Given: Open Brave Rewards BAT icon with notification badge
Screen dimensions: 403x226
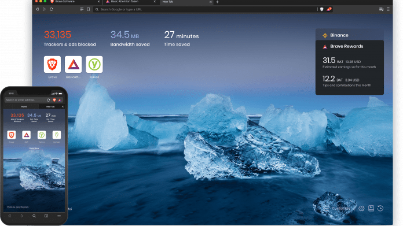Looking at the screenshot, I should point(329,9).
